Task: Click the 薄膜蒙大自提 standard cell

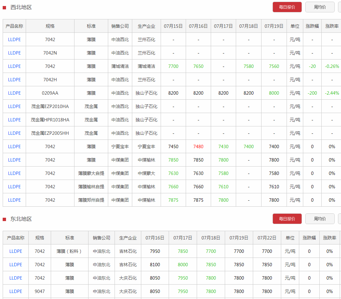Action: pos(91,173)
